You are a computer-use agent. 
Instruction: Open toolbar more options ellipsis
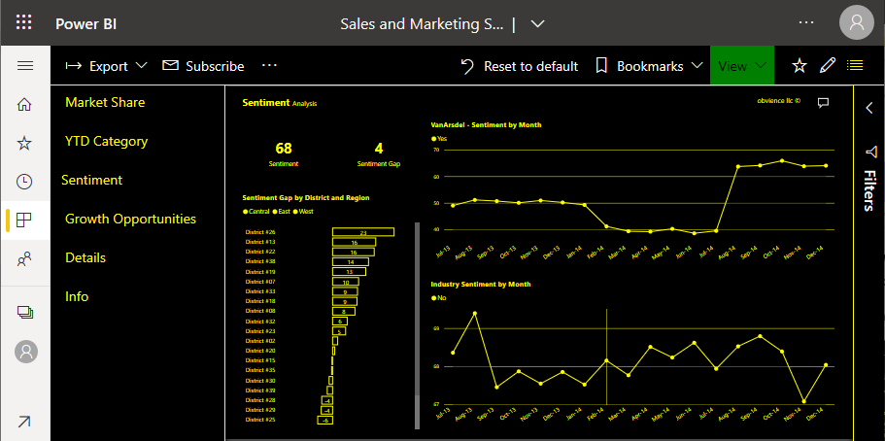point(270,65)
